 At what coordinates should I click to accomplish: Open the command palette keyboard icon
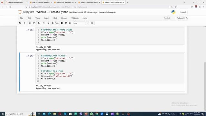point(92,23)
